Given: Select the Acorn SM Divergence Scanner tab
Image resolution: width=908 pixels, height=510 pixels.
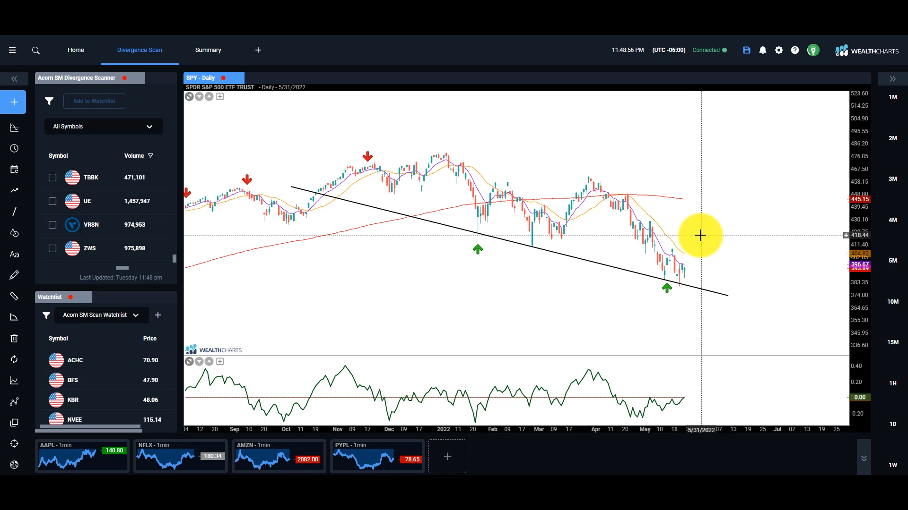Looking at the screenshot, I should pyautogui.click(x=90, y=78).
